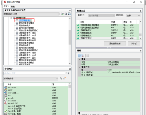Click the load partial customization file icon

click(x=62, y=14)
